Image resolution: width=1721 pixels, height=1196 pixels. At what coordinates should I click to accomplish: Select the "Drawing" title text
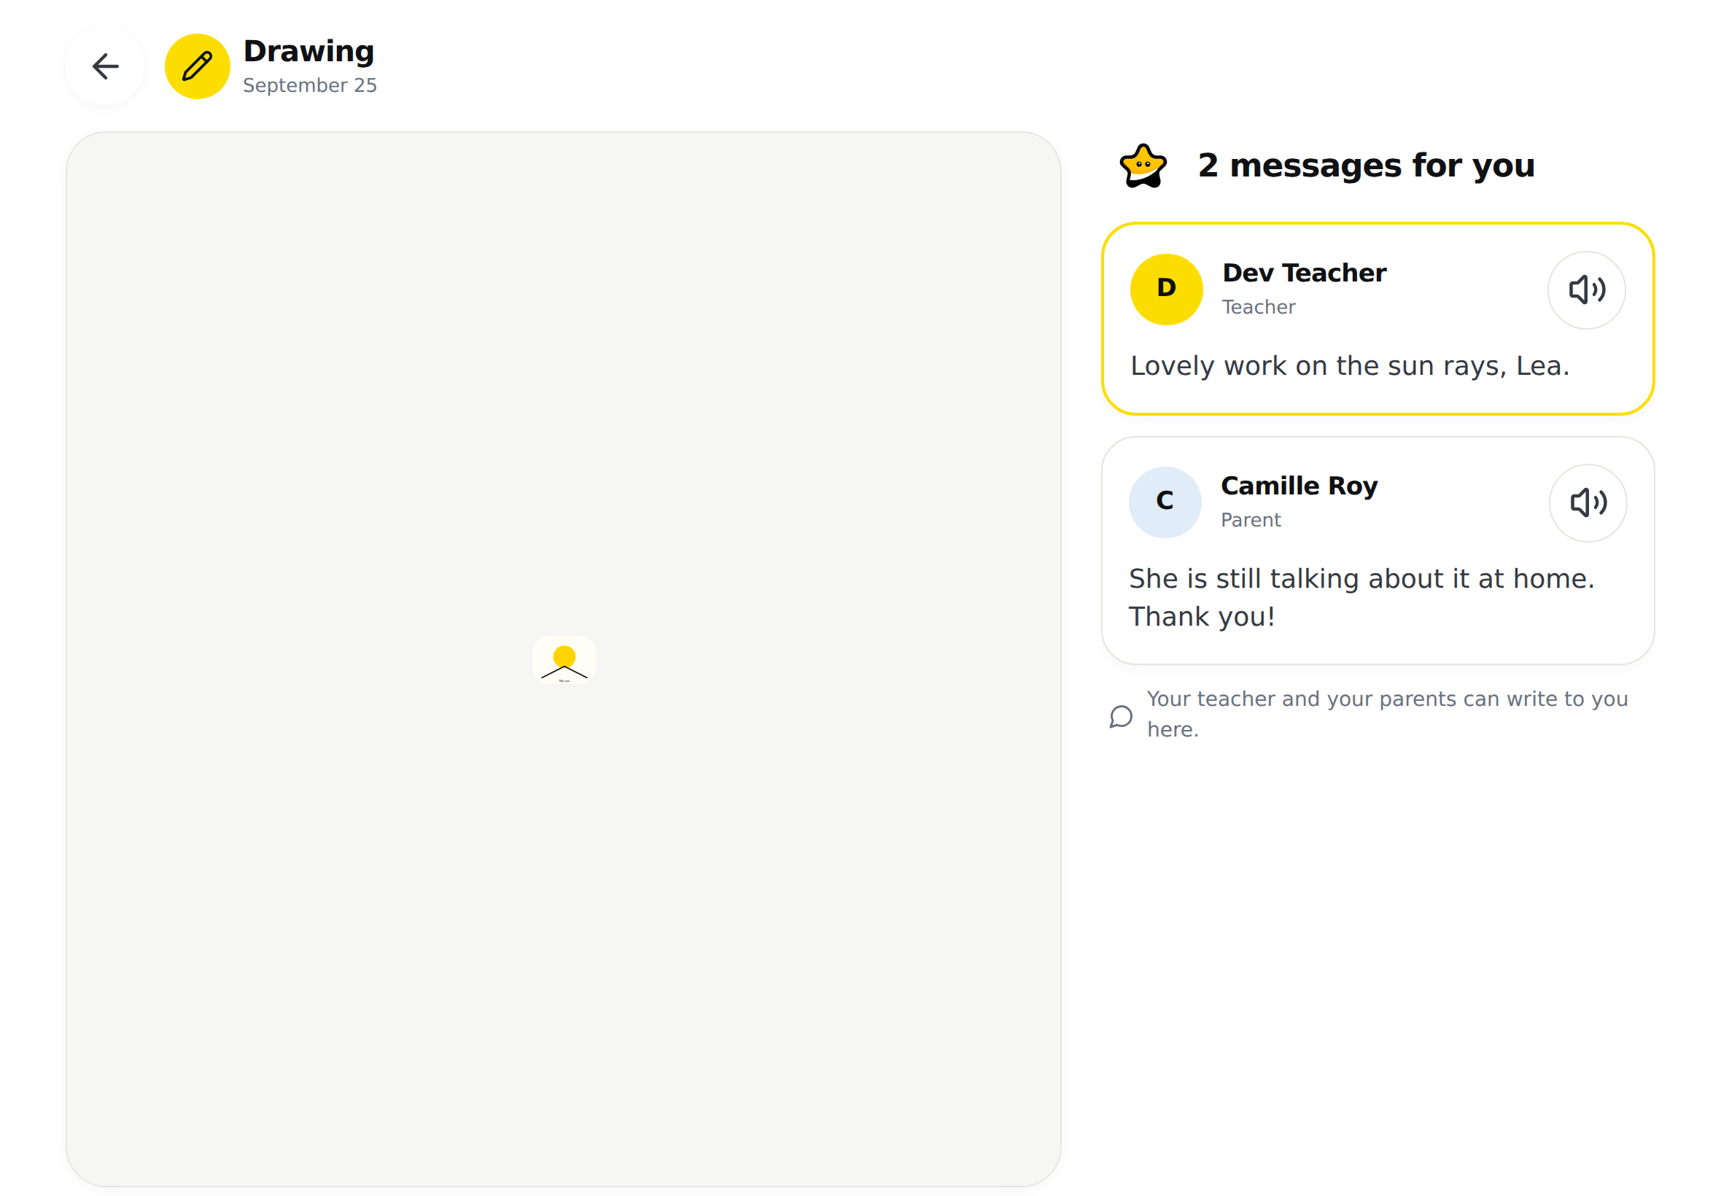pos(308,51)
